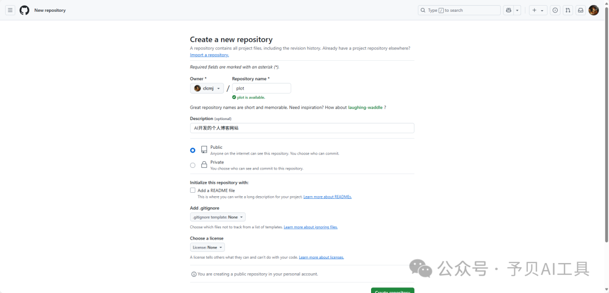Enable the Add a README file checkbox

pos(193,190)
